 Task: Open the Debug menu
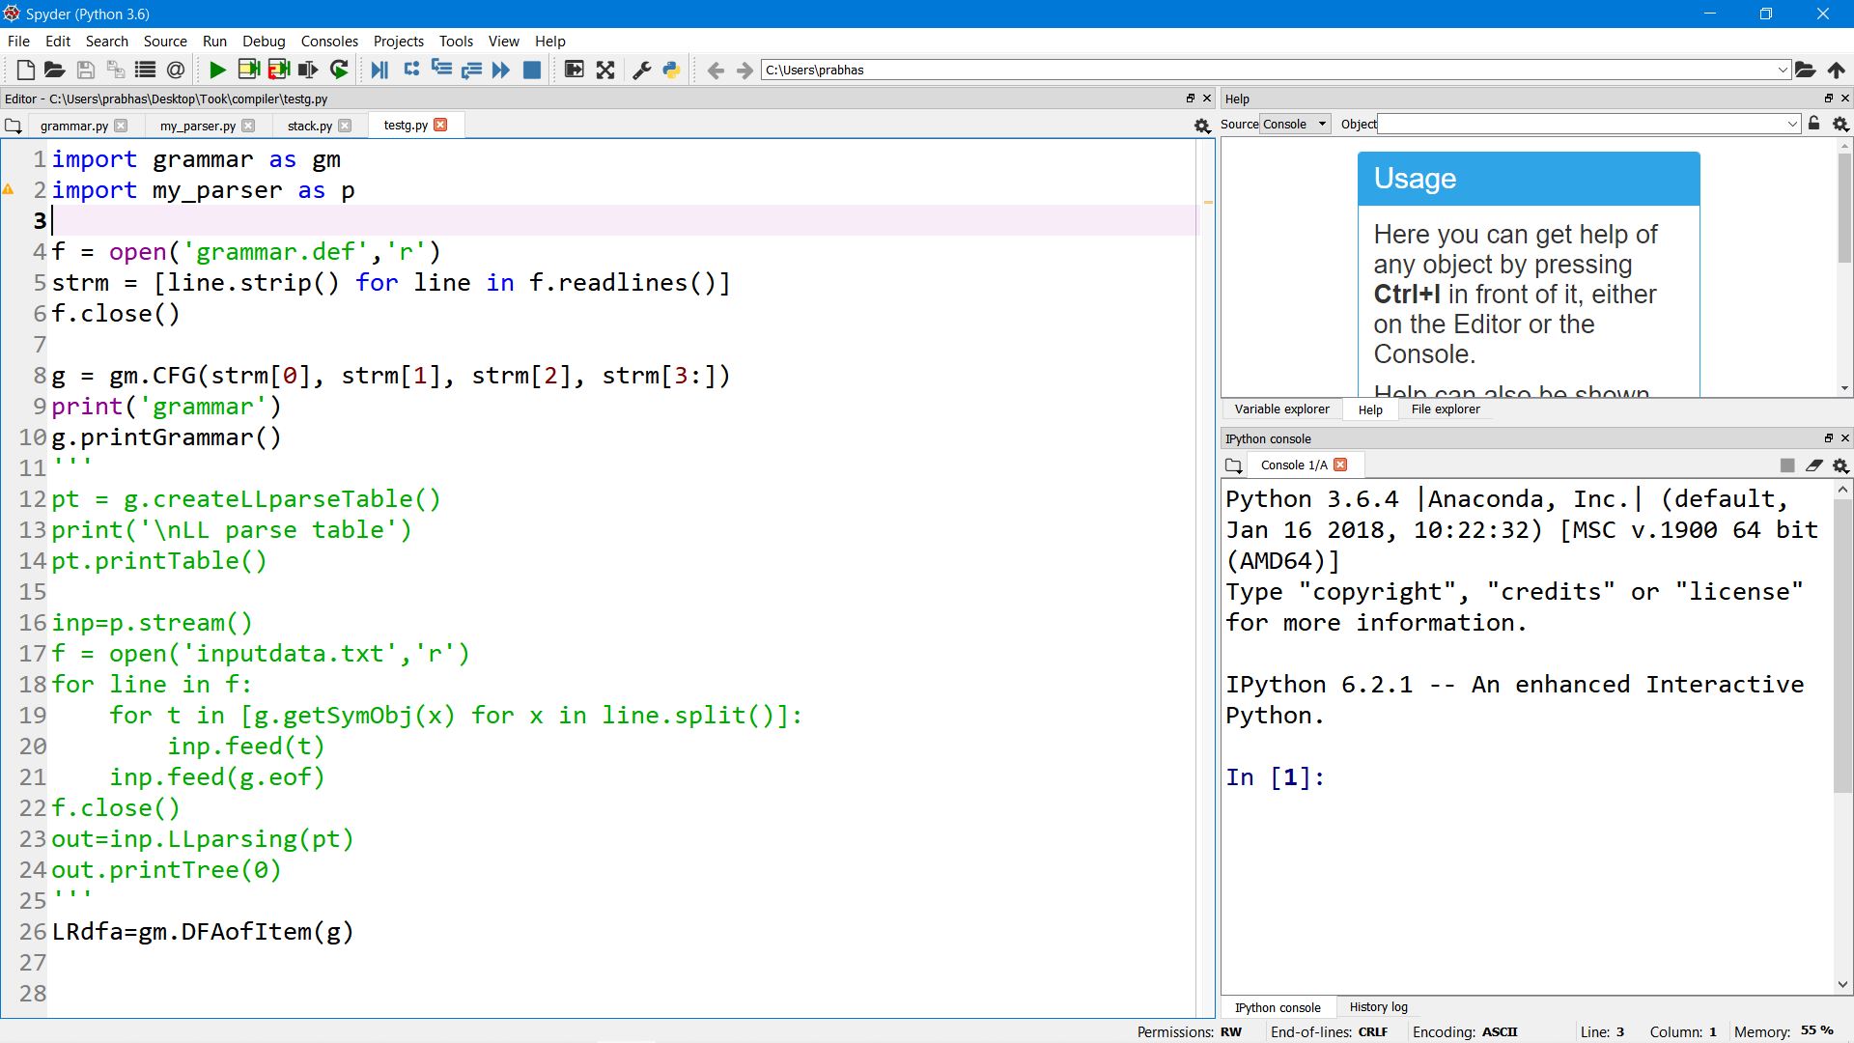[264, 41]
